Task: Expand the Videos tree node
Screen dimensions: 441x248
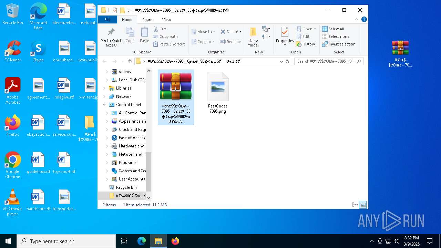Action: click(x=107, y=72)
